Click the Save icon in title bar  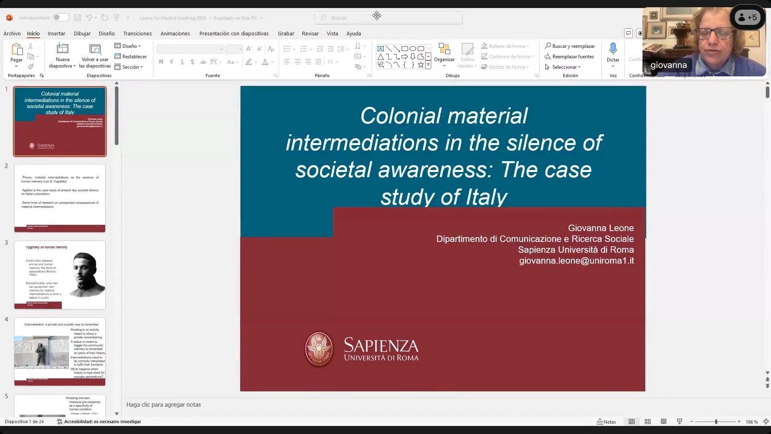[78, 18]
